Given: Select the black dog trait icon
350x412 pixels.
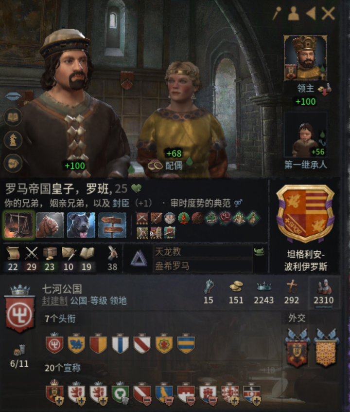Looking at the screenshot, I should pos(81,225).
